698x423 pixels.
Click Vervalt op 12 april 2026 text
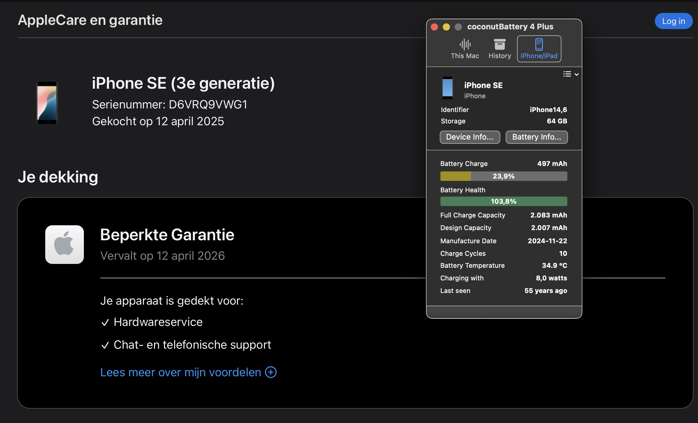click(162, 256)
